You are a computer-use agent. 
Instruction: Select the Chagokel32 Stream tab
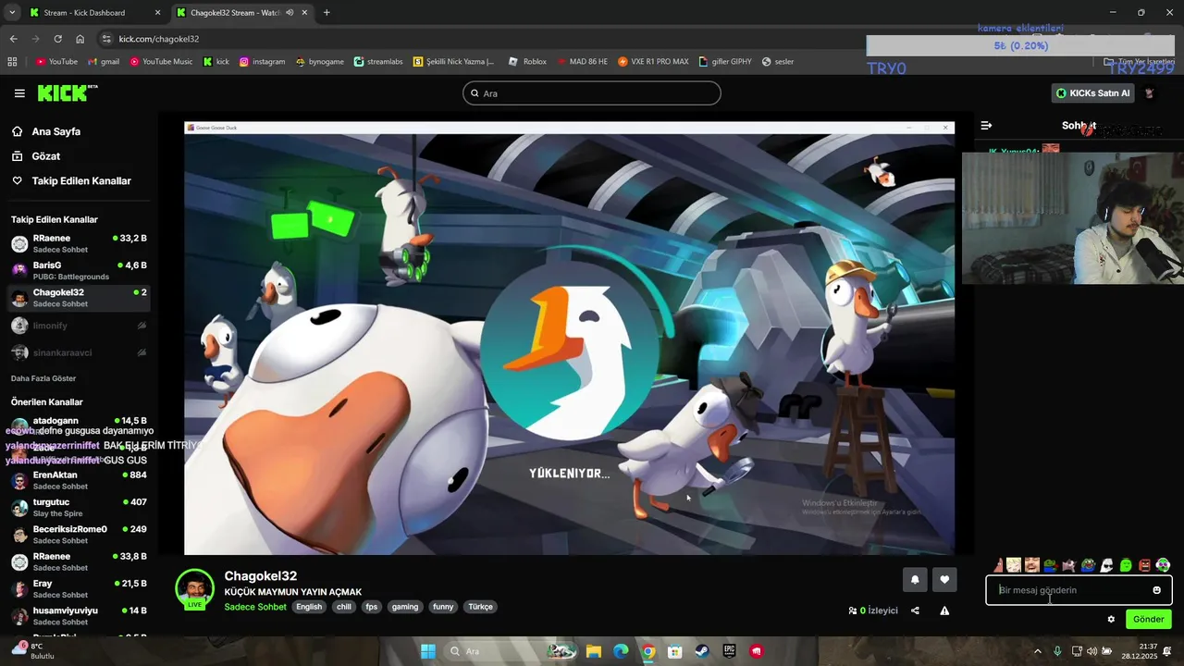[242, 13]
